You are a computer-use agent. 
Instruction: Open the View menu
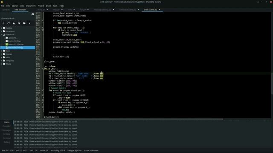pos(22,6)
